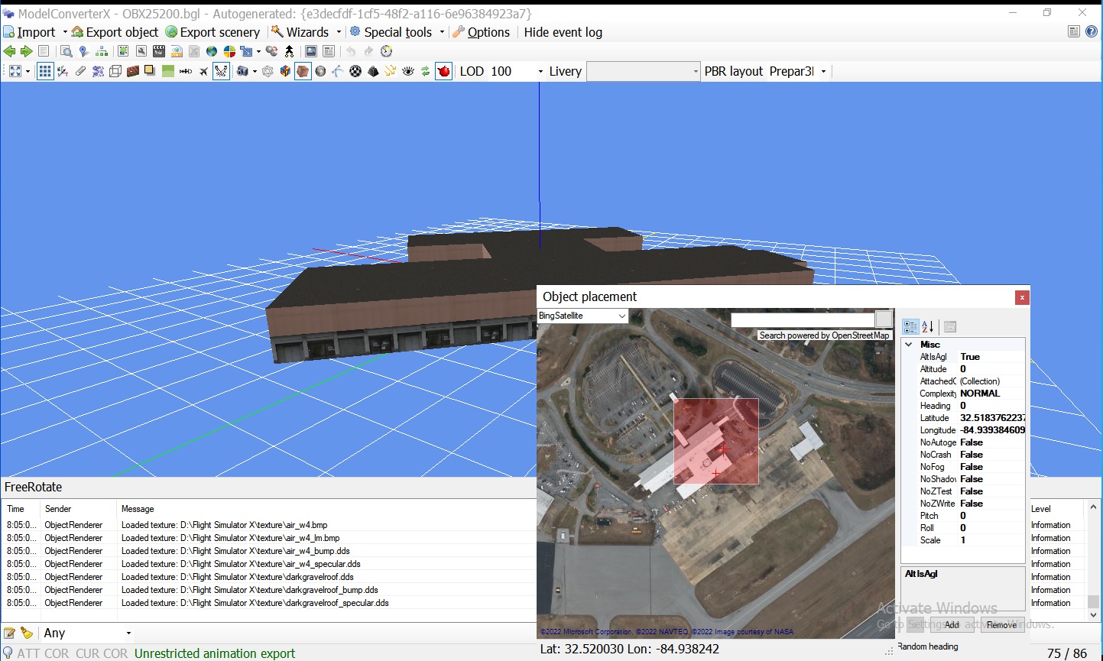
Task: Open the pie chart statistics icon
Action: point(231,51)
